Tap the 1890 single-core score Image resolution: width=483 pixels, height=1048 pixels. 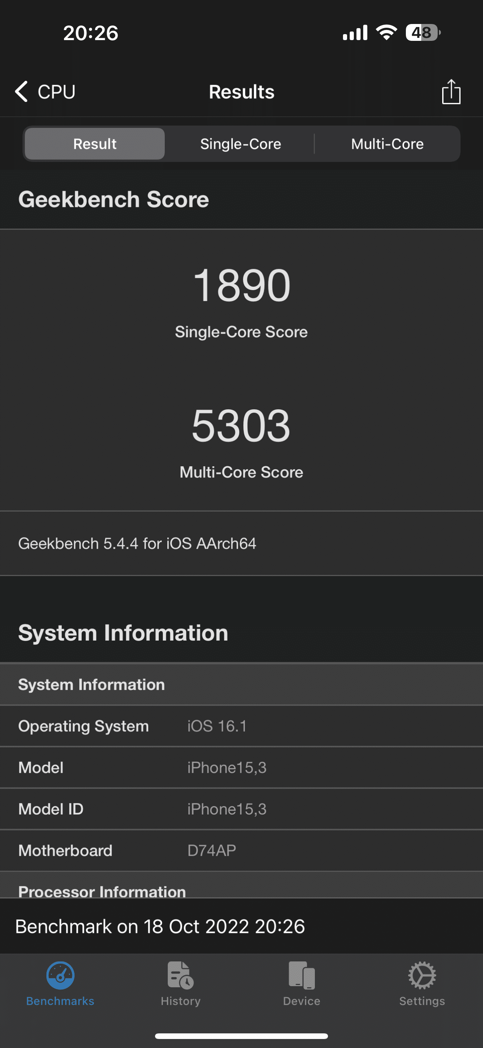pyautogui.click(x=241, y=285)
